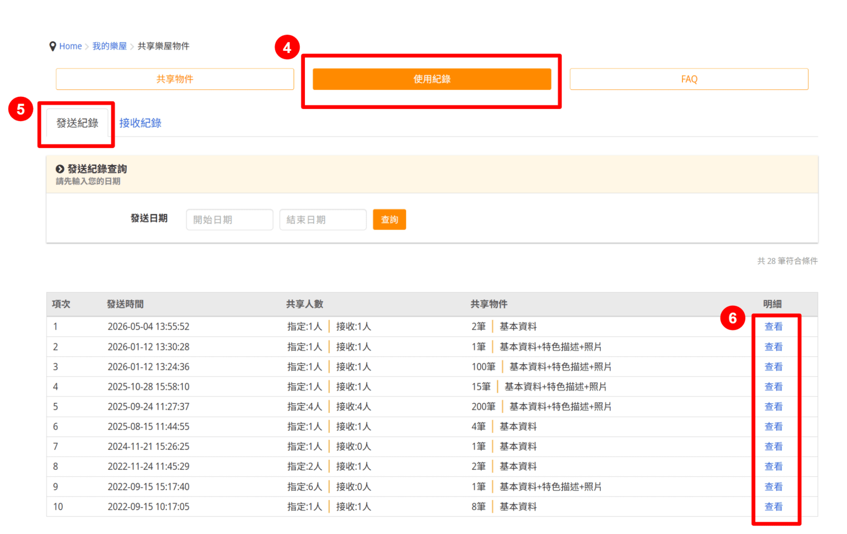Click 共享樂屋物件 breadcrumb text
Viewport: 847px width, 534px height.
pyautogui.click(x=164, y=46)
